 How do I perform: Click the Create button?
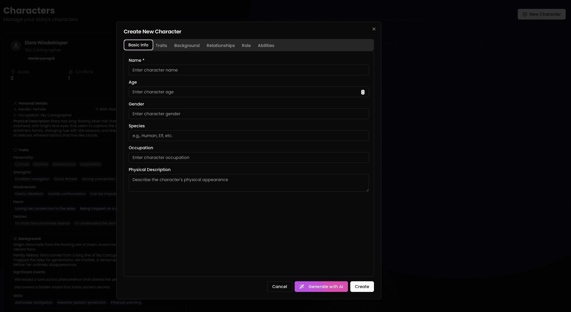pyautogui.click(x=362, y=287)
